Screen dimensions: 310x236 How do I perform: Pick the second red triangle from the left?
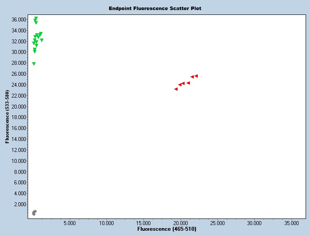coord(180,85)
